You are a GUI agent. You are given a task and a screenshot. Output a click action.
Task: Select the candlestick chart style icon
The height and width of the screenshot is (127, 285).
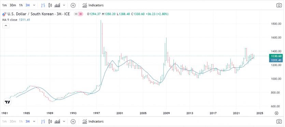click(51, 5)
